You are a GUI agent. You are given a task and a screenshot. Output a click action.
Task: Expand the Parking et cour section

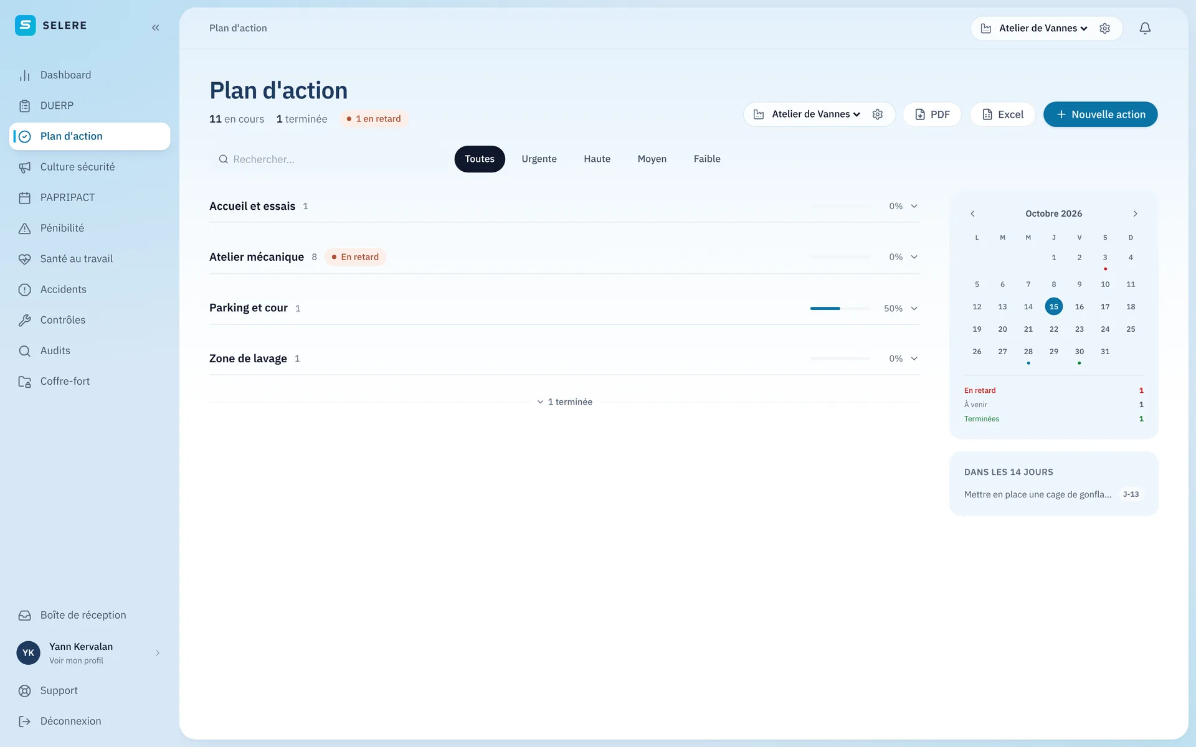click(564, 308)
